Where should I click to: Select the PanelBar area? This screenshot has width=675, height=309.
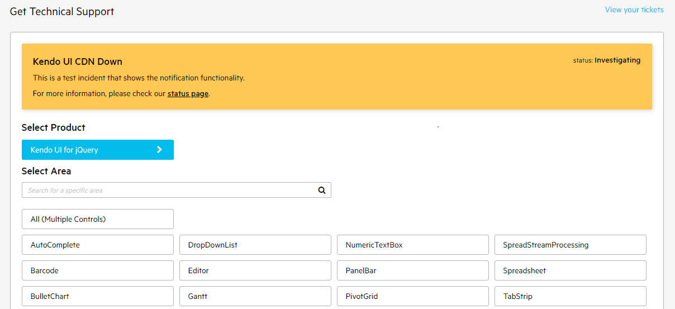[x=413, y=270]
